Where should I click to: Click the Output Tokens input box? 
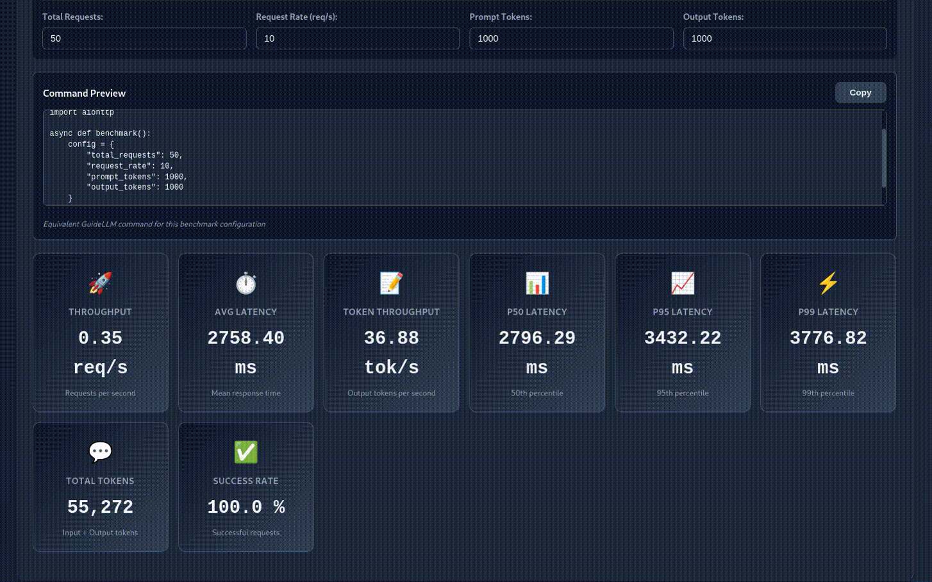(x=785, y=38)
